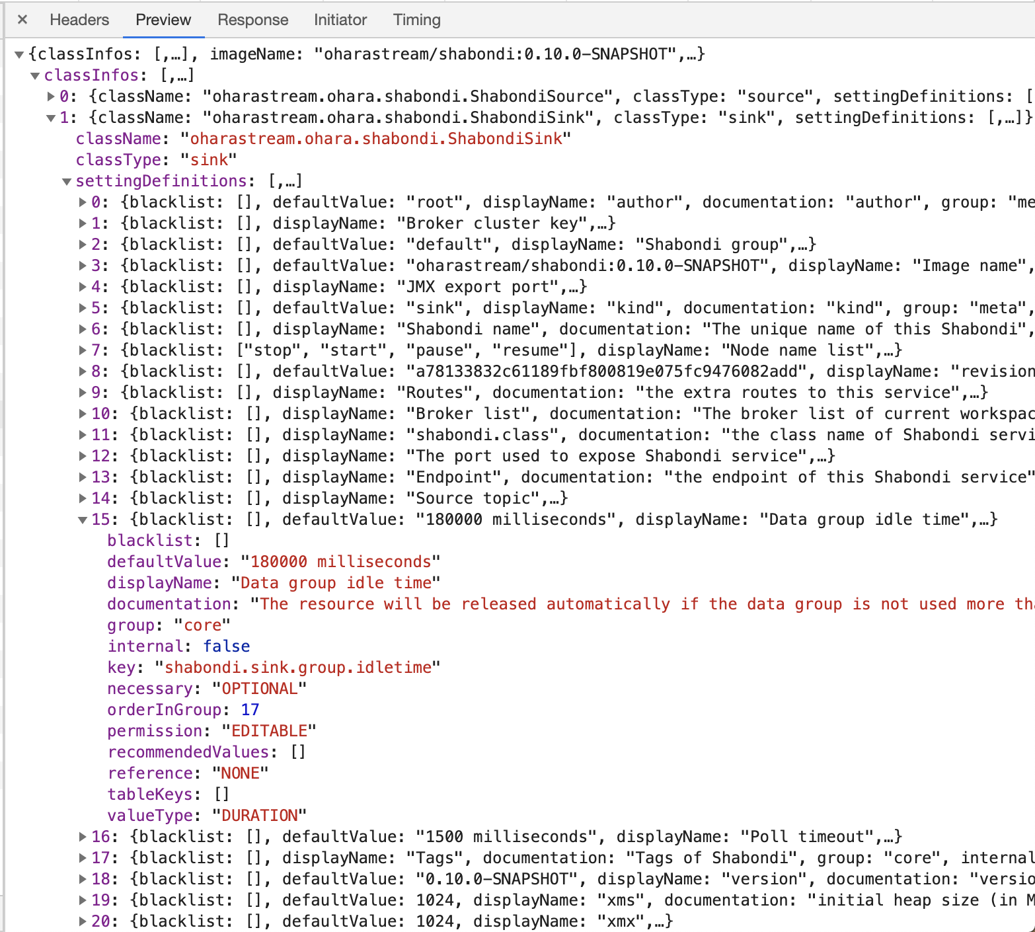Collapse classInfos item 1 ShabondiSink
The height and width of the screenshot is (932, 1035).
click(x=51, y=118)
